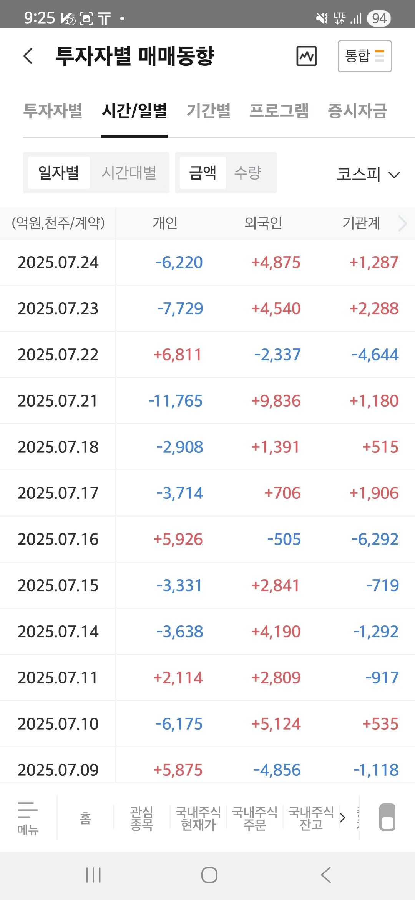The image size is (415, 900).
Task: Go to 국내주식 현재가
Action: pos(198,818)
